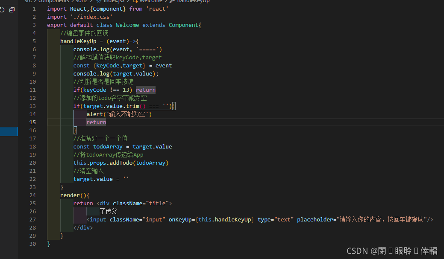Click the comment '//添加的todo名字不能为空'
Viewport: 444px width, 259px height.
pos(110,98)
